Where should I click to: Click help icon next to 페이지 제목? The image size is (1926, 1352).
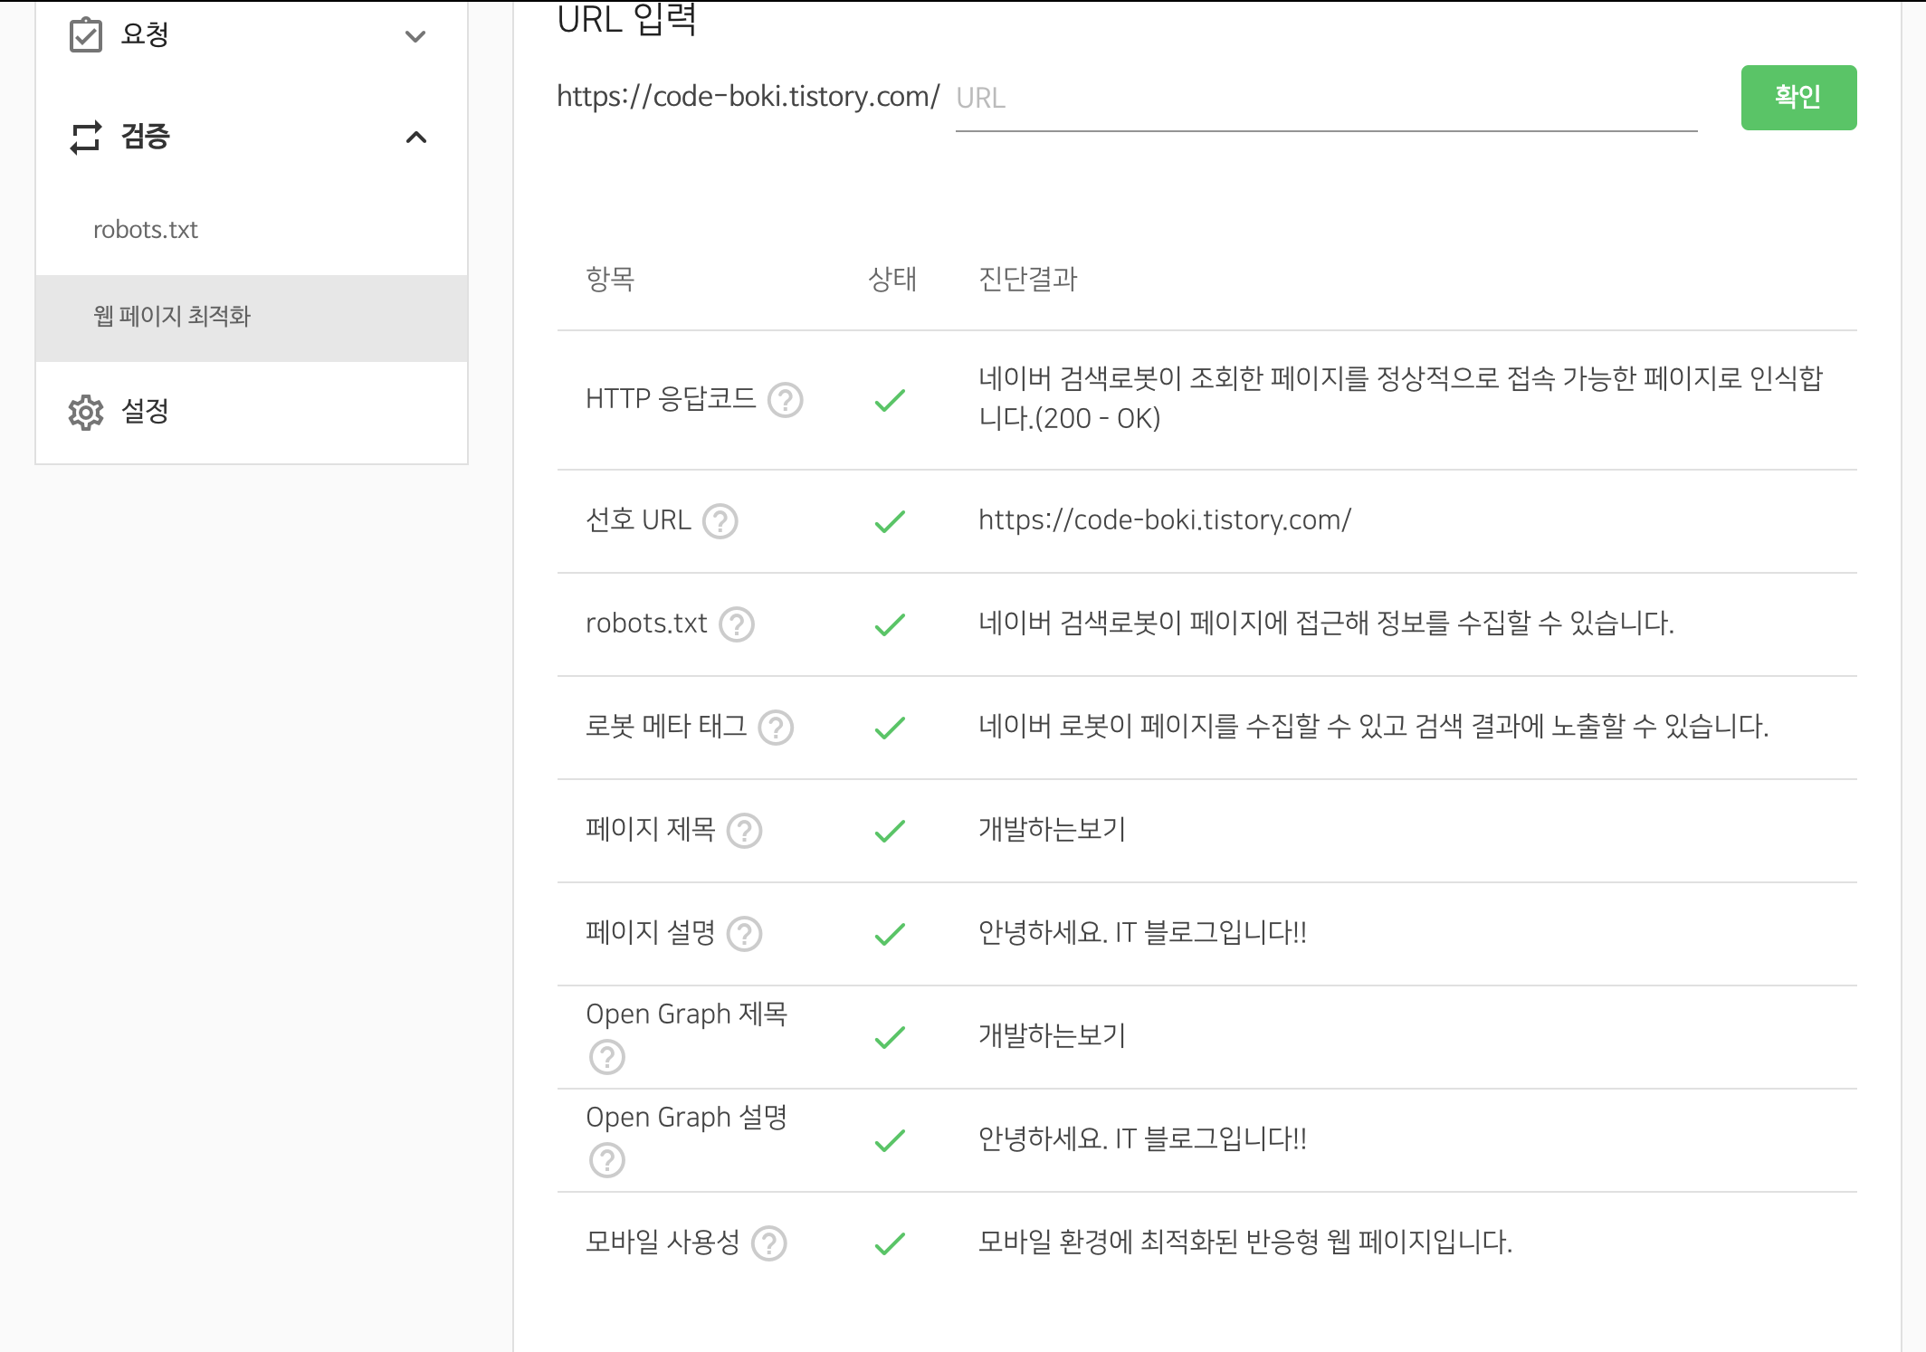744,831
